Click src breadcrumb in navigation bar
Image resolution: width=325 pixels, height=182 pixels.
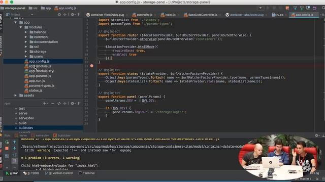[x=33, y=8]
